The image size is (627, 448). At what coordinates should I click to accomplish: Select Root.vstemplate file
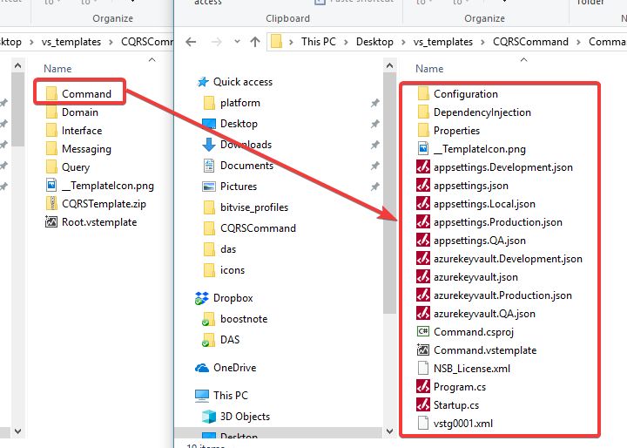pyautogui.click(x=91, y=222)
